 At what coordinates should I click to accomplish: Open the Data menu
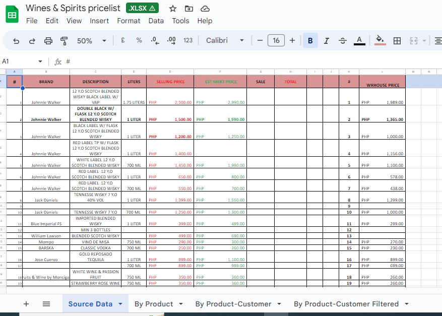[x=156, y=21]
